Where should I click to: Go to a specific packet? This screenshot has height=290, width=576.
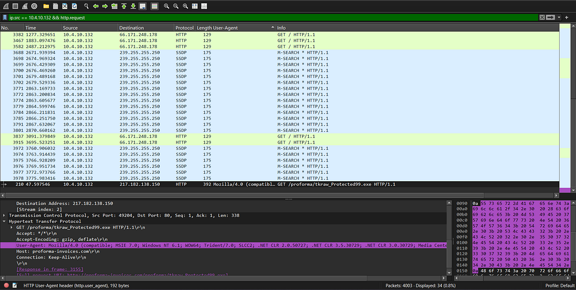[114, 6]
